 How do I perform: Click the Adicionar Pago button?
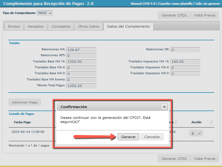(x=25, y=102)
